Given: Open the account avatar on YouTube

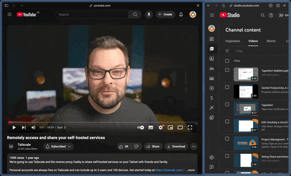Looking at the screenshot, I should (193, 15).
